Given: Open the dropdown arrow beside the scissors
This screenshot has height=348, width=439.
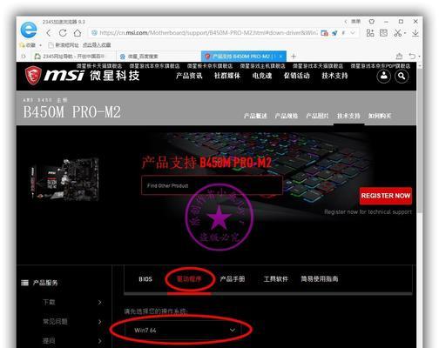Looking at the screenshot, I should click(x=405, y=33).
